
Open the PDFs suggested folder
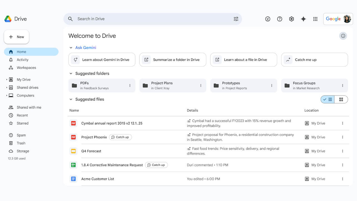coord(102,85)
